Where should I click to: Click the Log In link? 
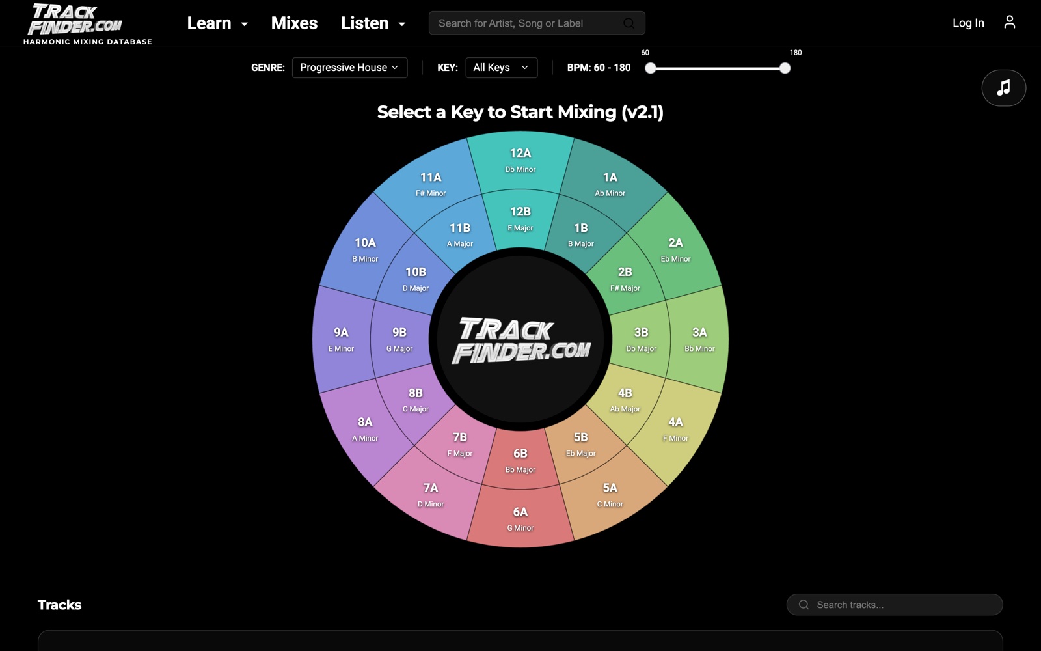coord(968,23)
